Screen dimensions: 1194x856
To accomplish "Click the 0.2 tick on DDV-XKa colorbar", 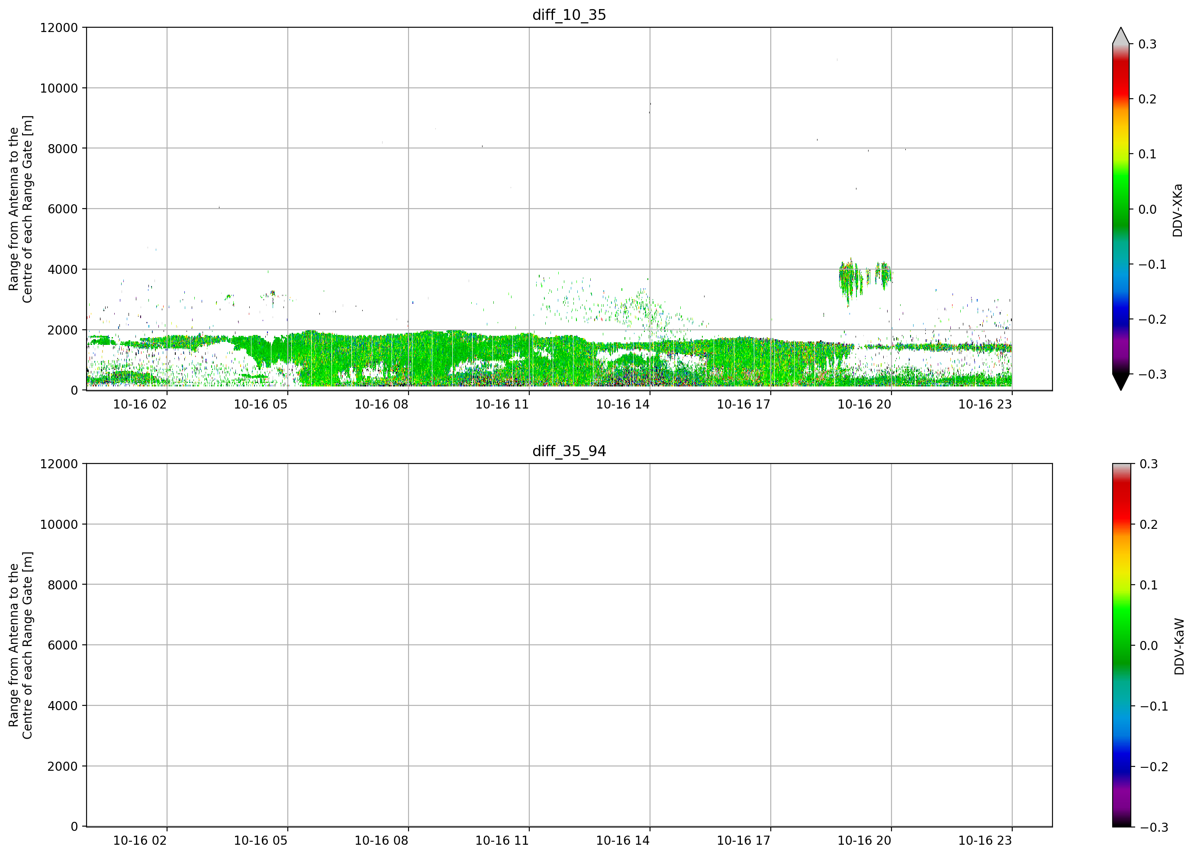I will pos(1147,99).
